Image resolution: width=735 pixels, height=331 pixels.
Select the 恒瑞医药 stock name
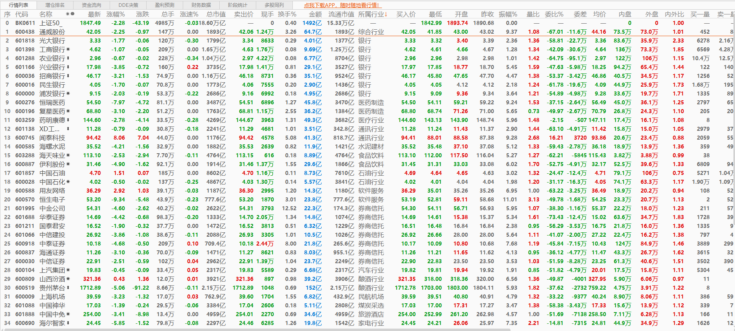(x=52, y=102)
